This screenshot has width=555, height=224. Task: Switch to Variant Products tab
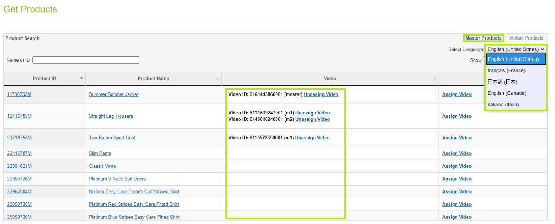coord(526,38)
